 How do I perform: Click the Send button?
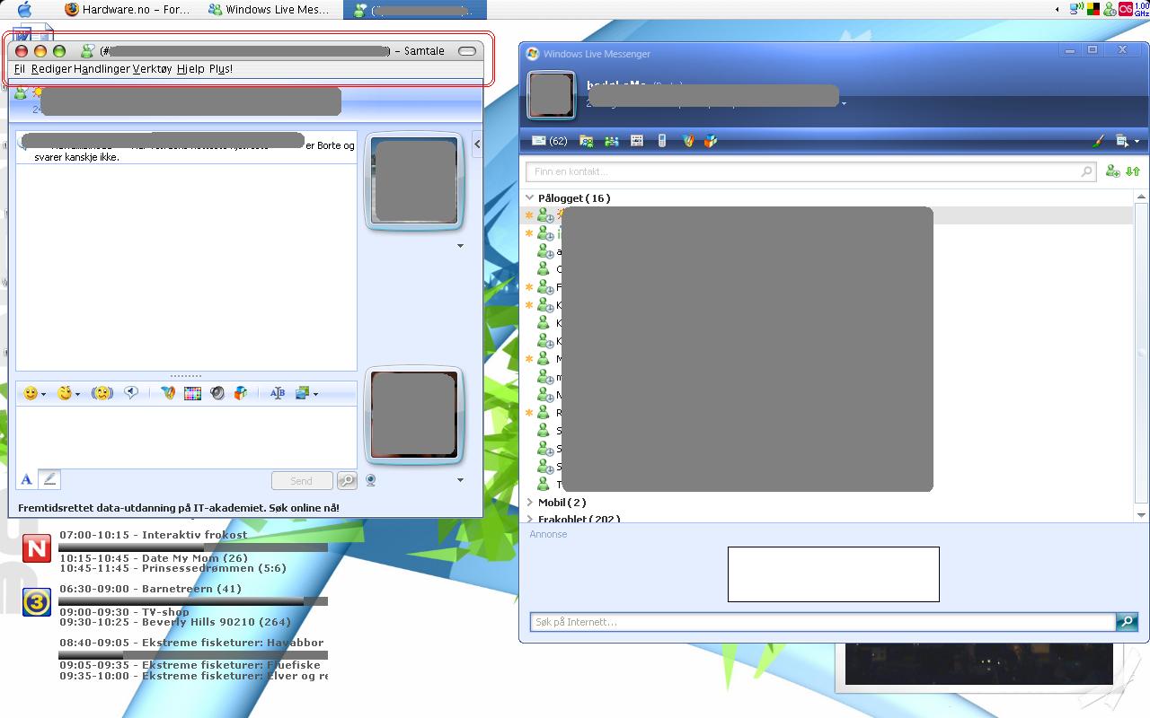302,481
